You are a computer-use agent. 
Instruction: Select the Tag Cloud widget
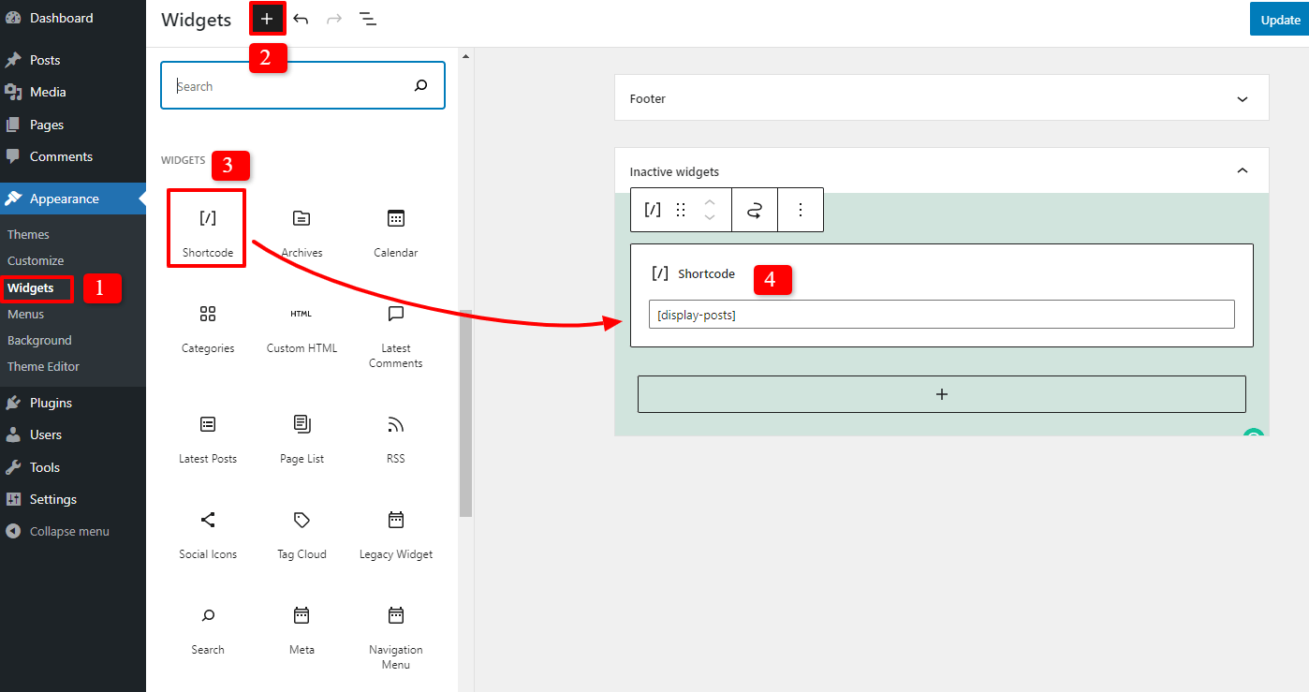302,531
